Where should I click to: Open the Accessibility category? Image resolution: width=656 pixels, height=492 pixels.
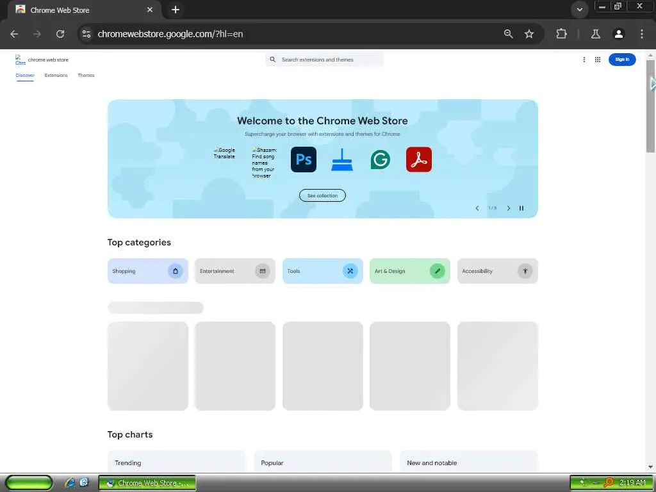click(x=497, y=271)
